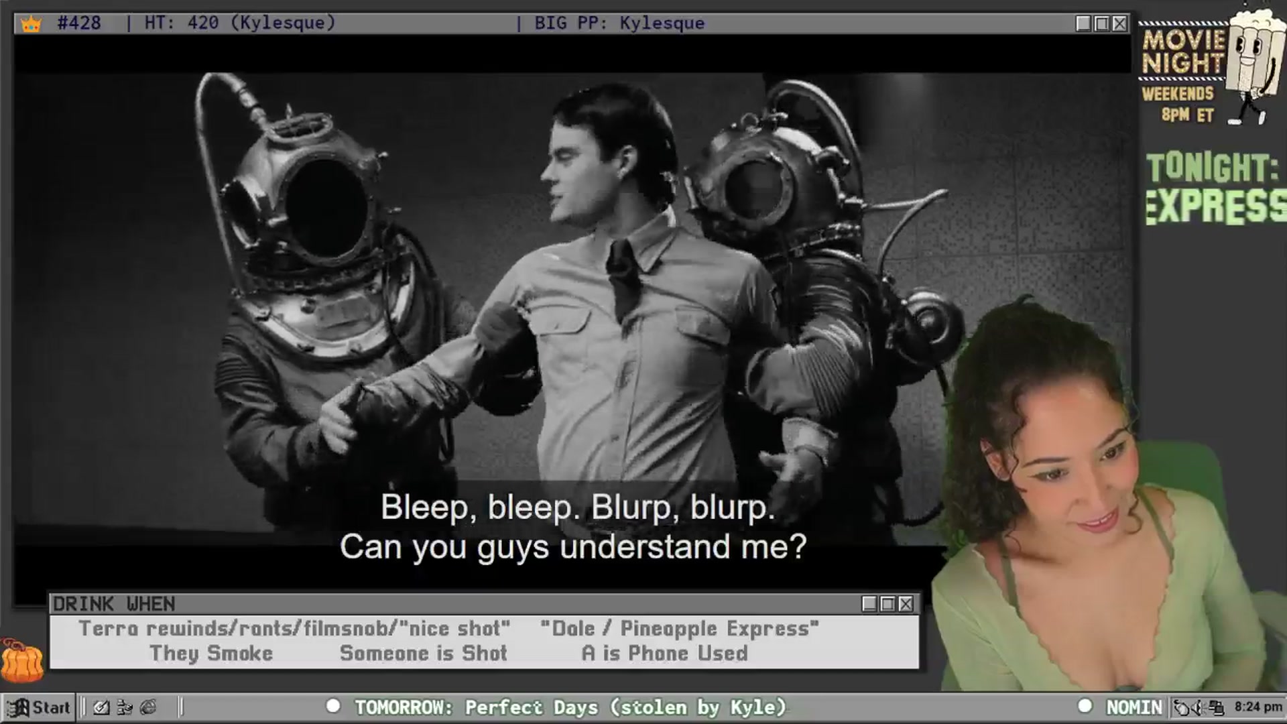Image resolution: width=1287 pixels, height=724 pixels.
Task: Open the speaker volume tray icon
Action: (1199, 708)
